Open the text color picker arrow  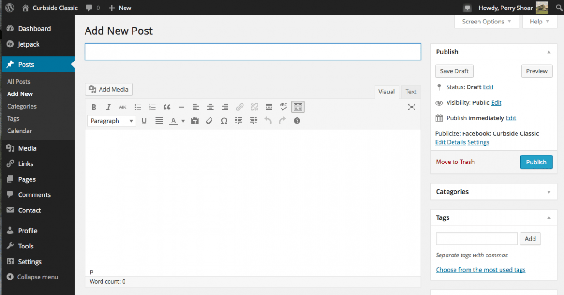coord(183,121)
